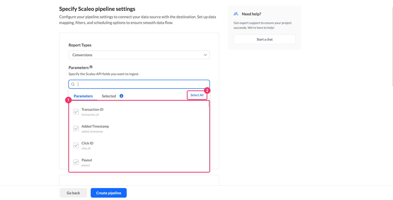Image resolution: width=393 pixels, height=200 pixels.
Task: Uncheck the Transaction ID checkbox
Action: click(76, 112)
